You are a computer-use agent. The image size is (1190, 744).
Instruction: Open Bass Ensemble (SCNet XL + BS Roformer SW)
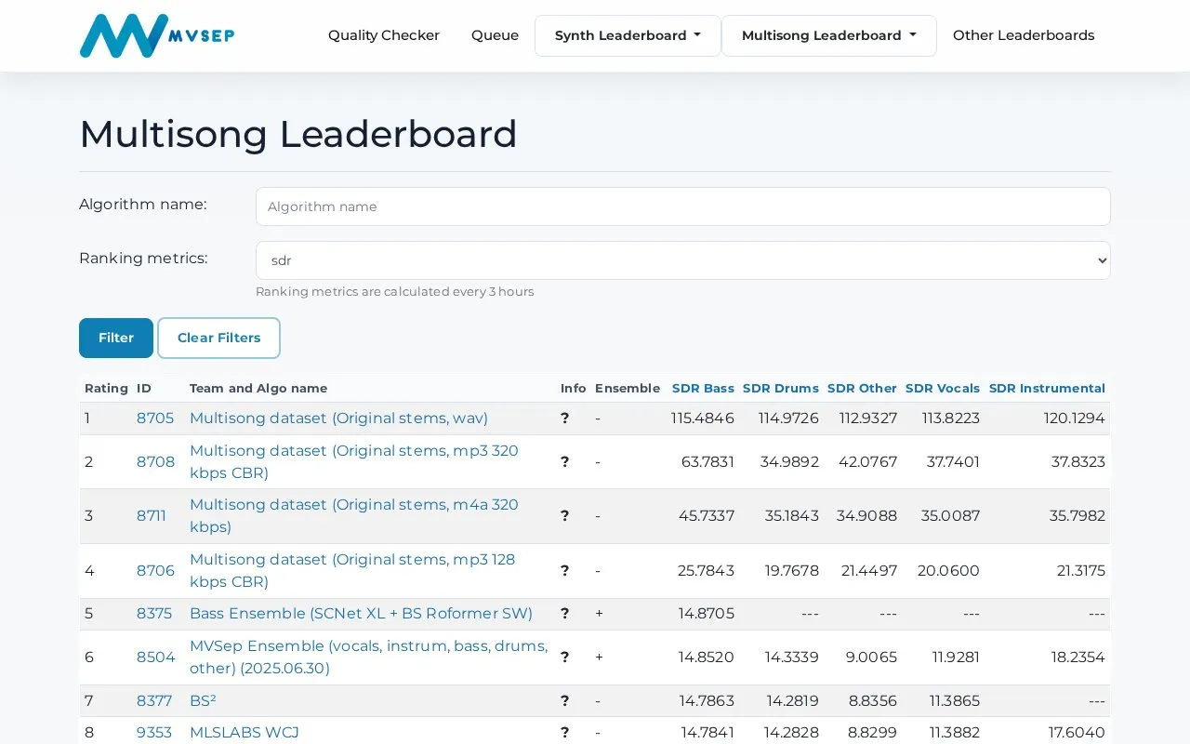(x=361, y=613)
